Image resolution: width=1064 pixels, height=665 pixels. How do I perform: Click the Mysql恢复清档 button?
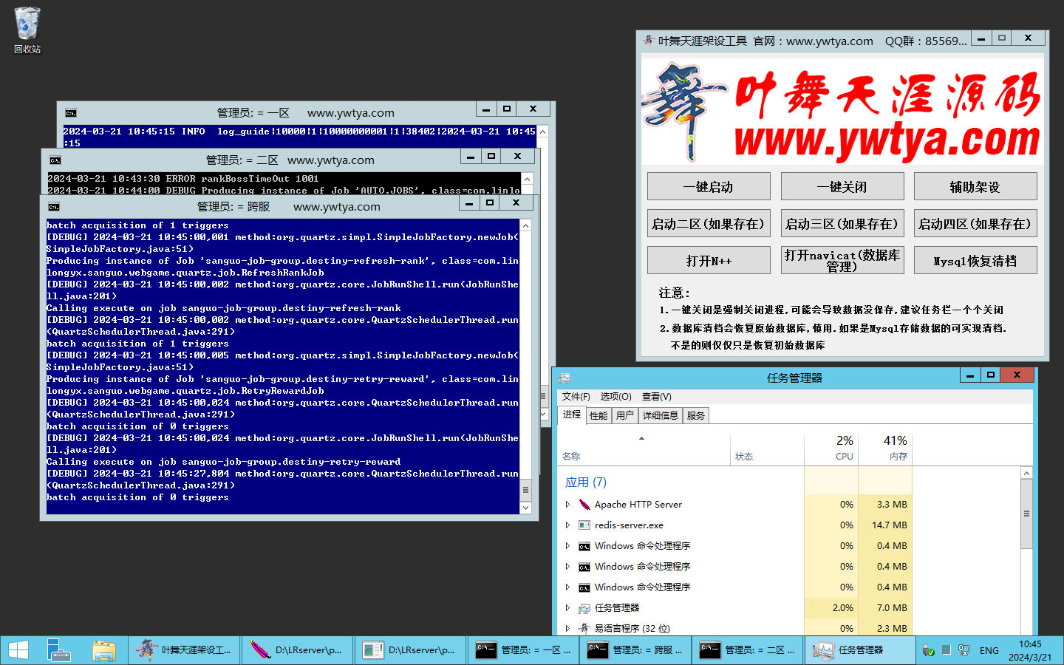[x=975, y=261]
